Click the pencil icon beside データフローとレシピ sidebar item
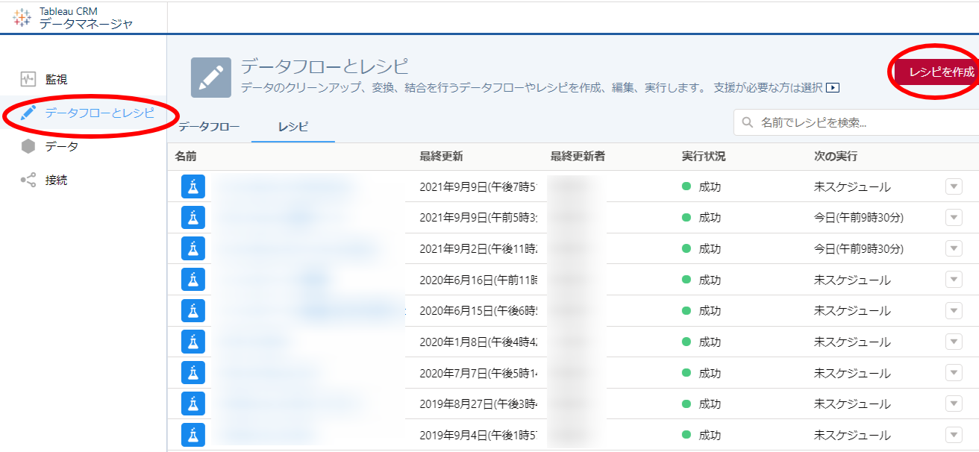Image resolution: width=979 pixels, height=452 pixels. coord(28,113)
